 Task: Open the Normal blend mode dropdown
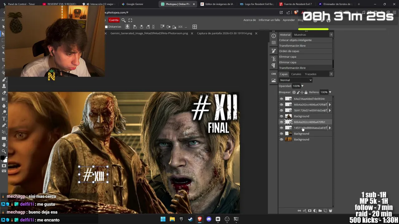tap(296, 80)
